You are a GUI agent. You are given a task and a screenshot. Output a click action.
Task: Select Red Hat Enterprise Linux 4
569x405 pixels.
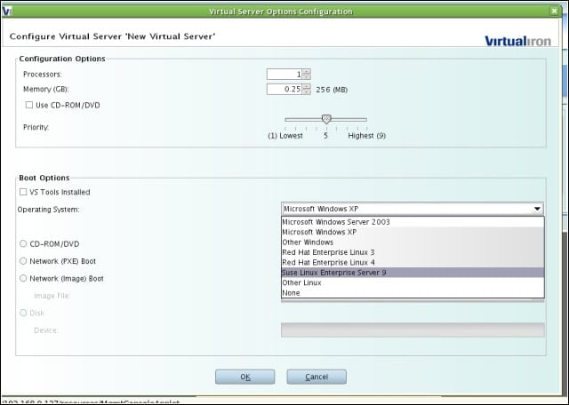tap(413, 263)
